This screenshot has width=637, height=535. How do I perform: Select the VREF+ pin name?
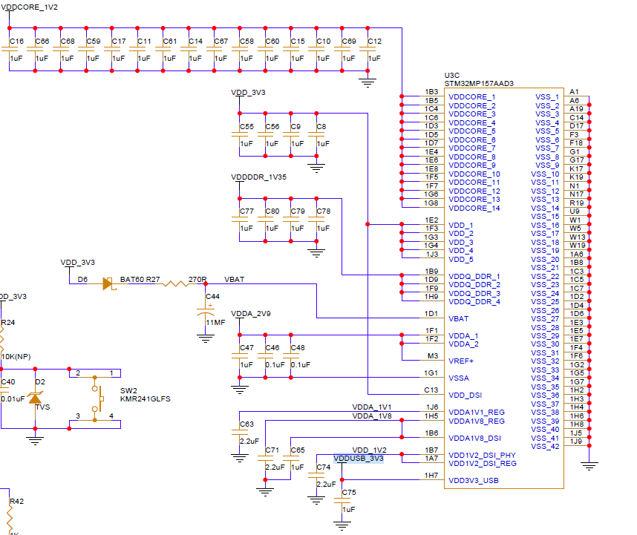click(x=461, y=361)
